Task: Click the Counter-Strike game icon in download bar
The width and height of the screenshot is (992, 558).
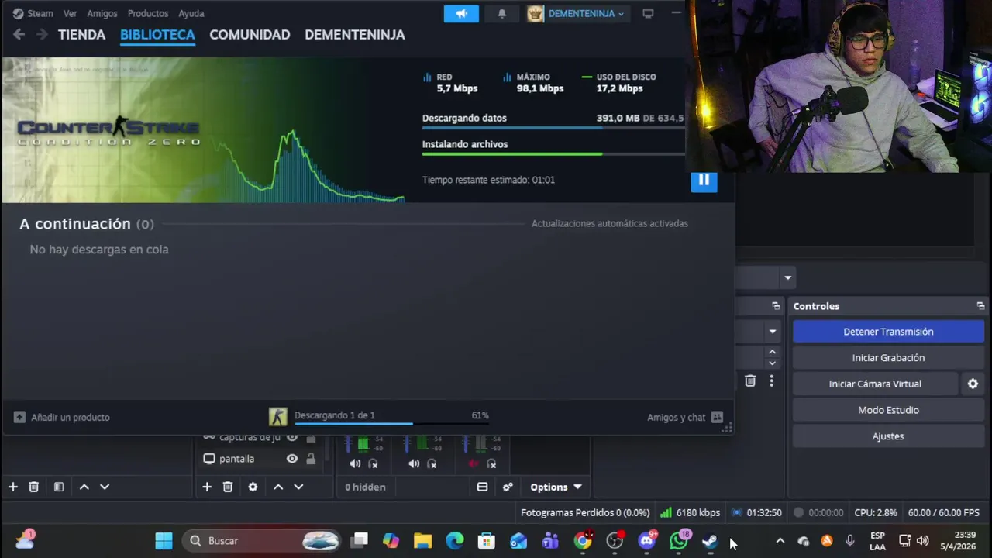Action: coord(278,417)
